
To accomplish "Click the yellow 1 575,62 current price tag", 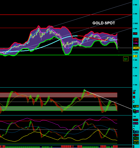I will tap(136, 48).
